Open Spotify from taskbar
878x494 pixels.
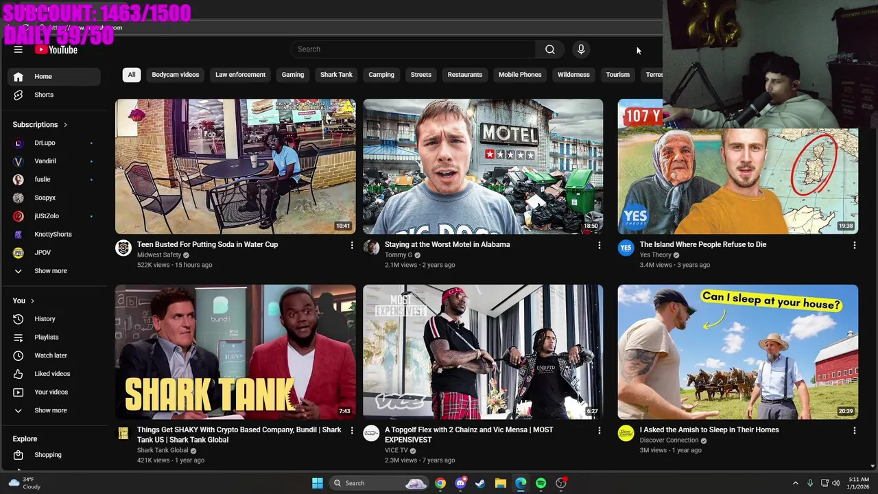click(x=541, y=483)
